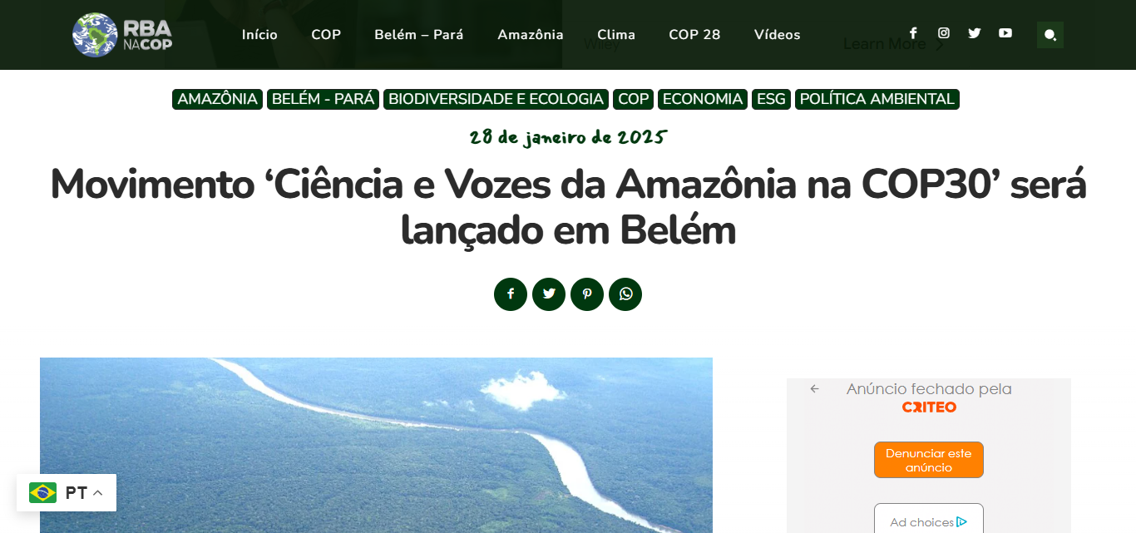1136x533 pixels.
Task: Click the Ad choices button
Action: tap(929, 521)
